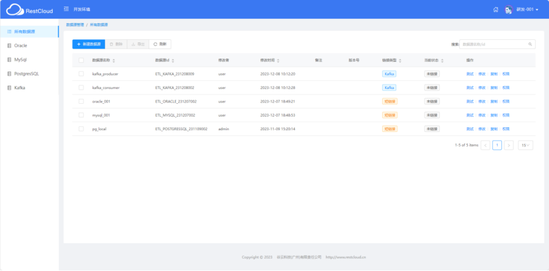Click the 删除 delete button
This screenshot has width=549, height=271.
(x=116, y=44)
